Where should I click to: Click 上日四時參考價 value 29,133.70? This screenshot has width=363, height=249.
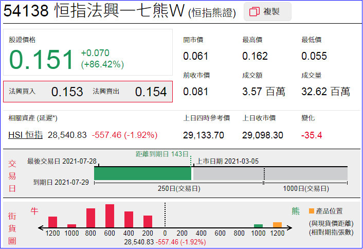[x=204, y=135]
